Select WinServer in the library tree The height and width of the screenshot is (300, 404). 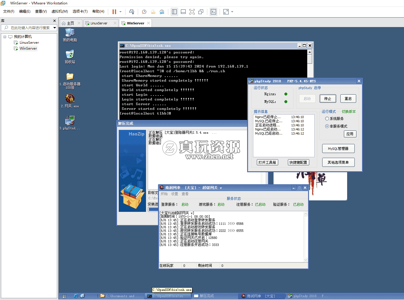[28, 48]
